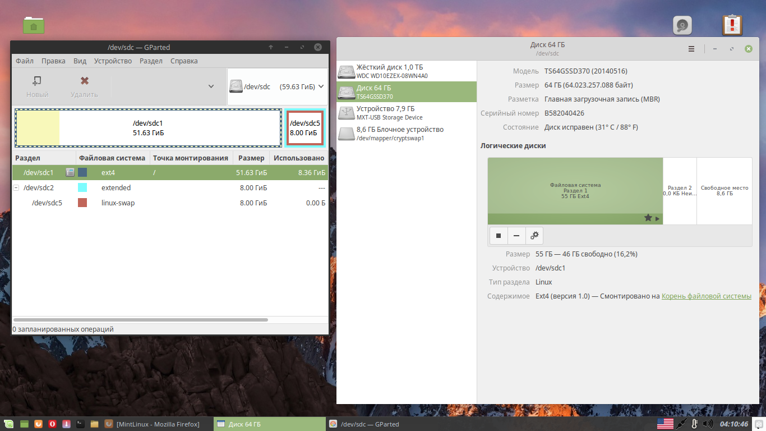Select the /dev/sdc5 linux-swap row
Image resolution: width=766 pixels, height=431 pixels.
click(x=168, y=203)
